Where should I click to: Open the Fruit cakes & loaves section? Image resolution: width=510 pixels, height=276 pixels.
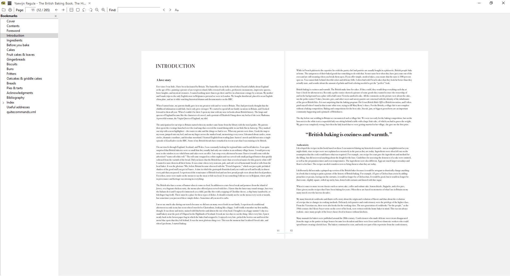click(x=20, y=54)
